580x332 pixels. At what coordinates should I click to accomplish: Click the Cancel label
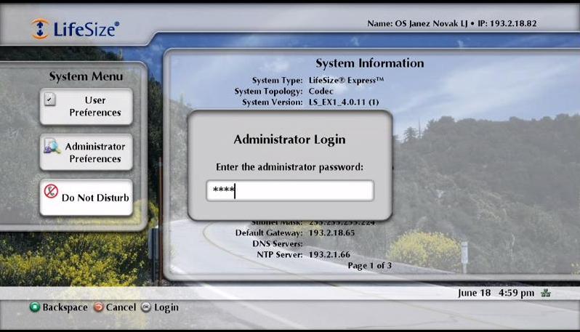(x=121, y=307)
